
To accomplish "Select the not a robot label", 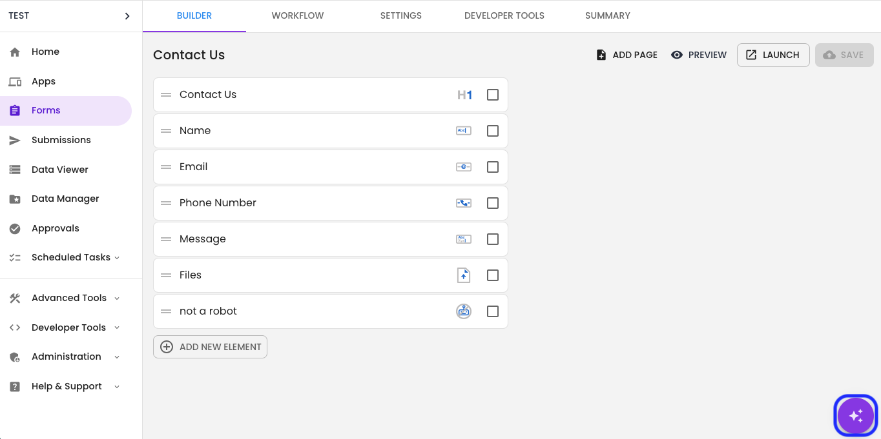I will 208,311.
